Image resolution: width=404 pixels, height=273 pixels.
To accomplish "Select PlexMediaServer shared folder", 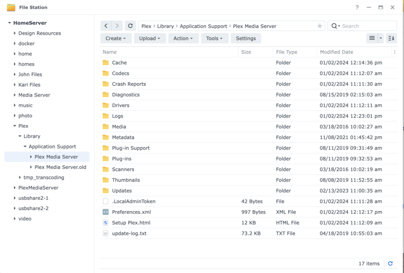I will (x=39, y=188).
